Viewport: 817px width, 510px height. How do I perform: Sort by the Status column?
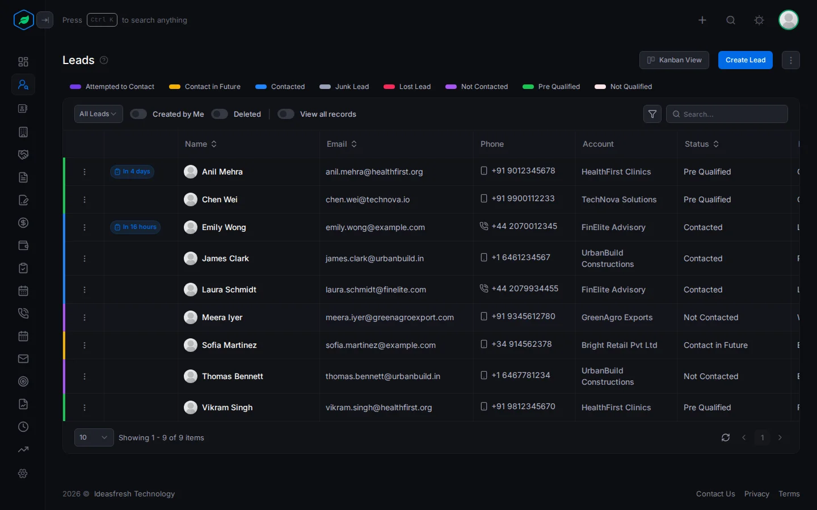[x=702, y=144]
